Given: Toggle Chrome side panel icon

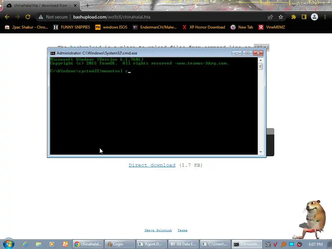Looking at the screenshot, I should click(x=304, y=17).
